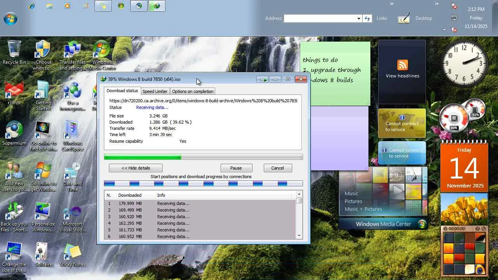
Task: Click View headlines in feed gadget
Action: pos(402,76)
